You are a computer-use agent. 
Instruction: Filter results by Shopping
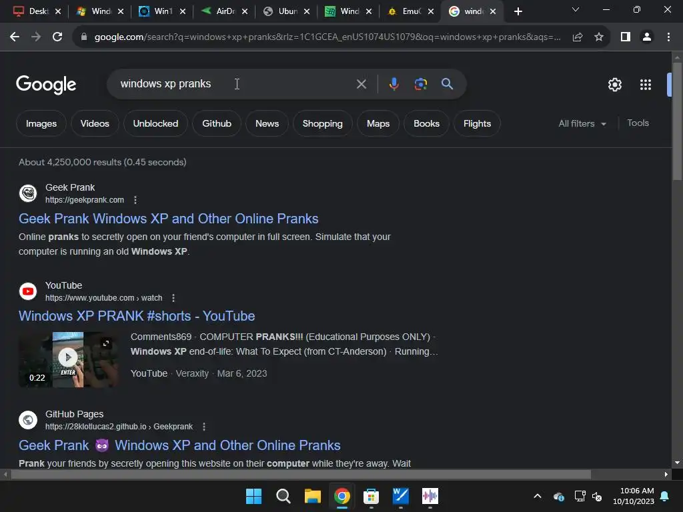[x=322, y=123]
